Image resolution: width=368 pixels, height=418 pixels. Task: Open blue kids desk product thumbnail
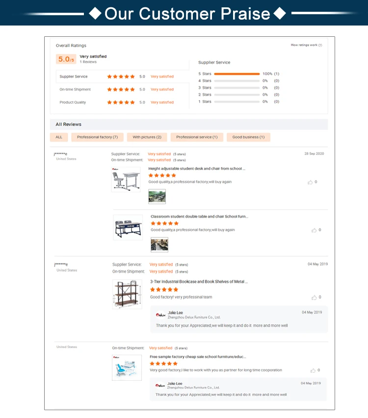(127, 367)
